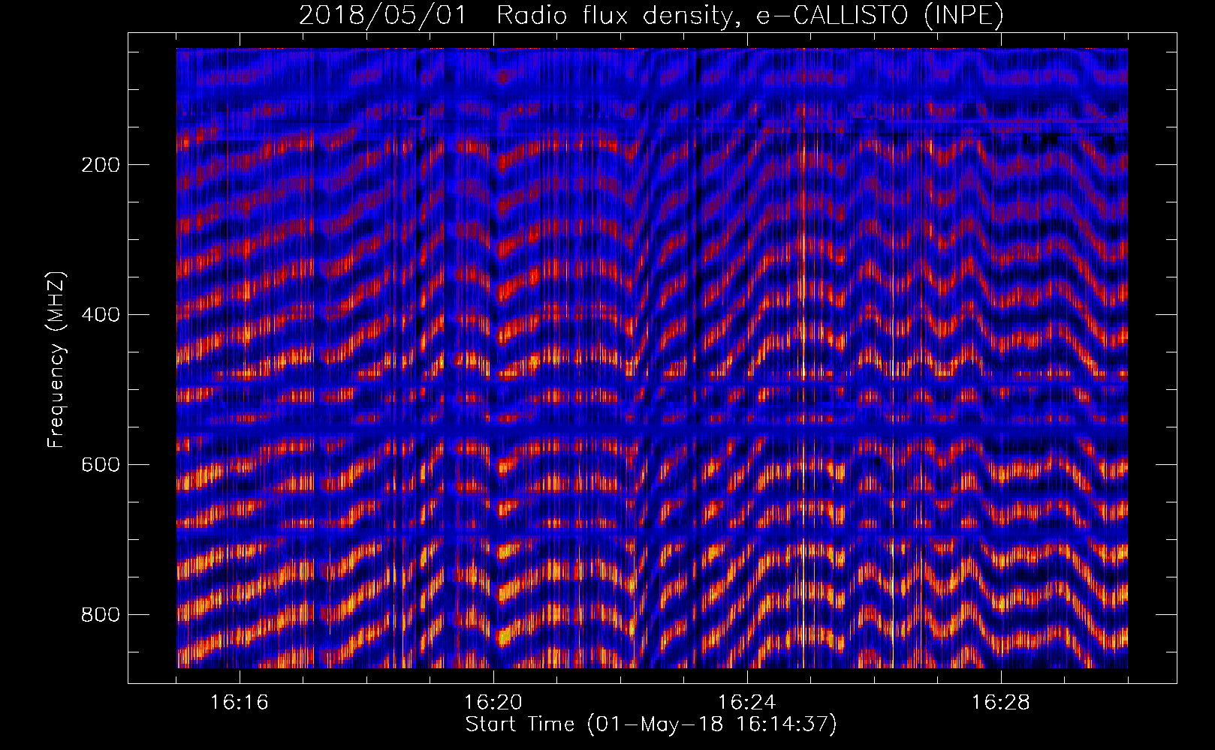Click the 16:28 time tick label
1215x750 pixels.
[x=1000, y=703]
